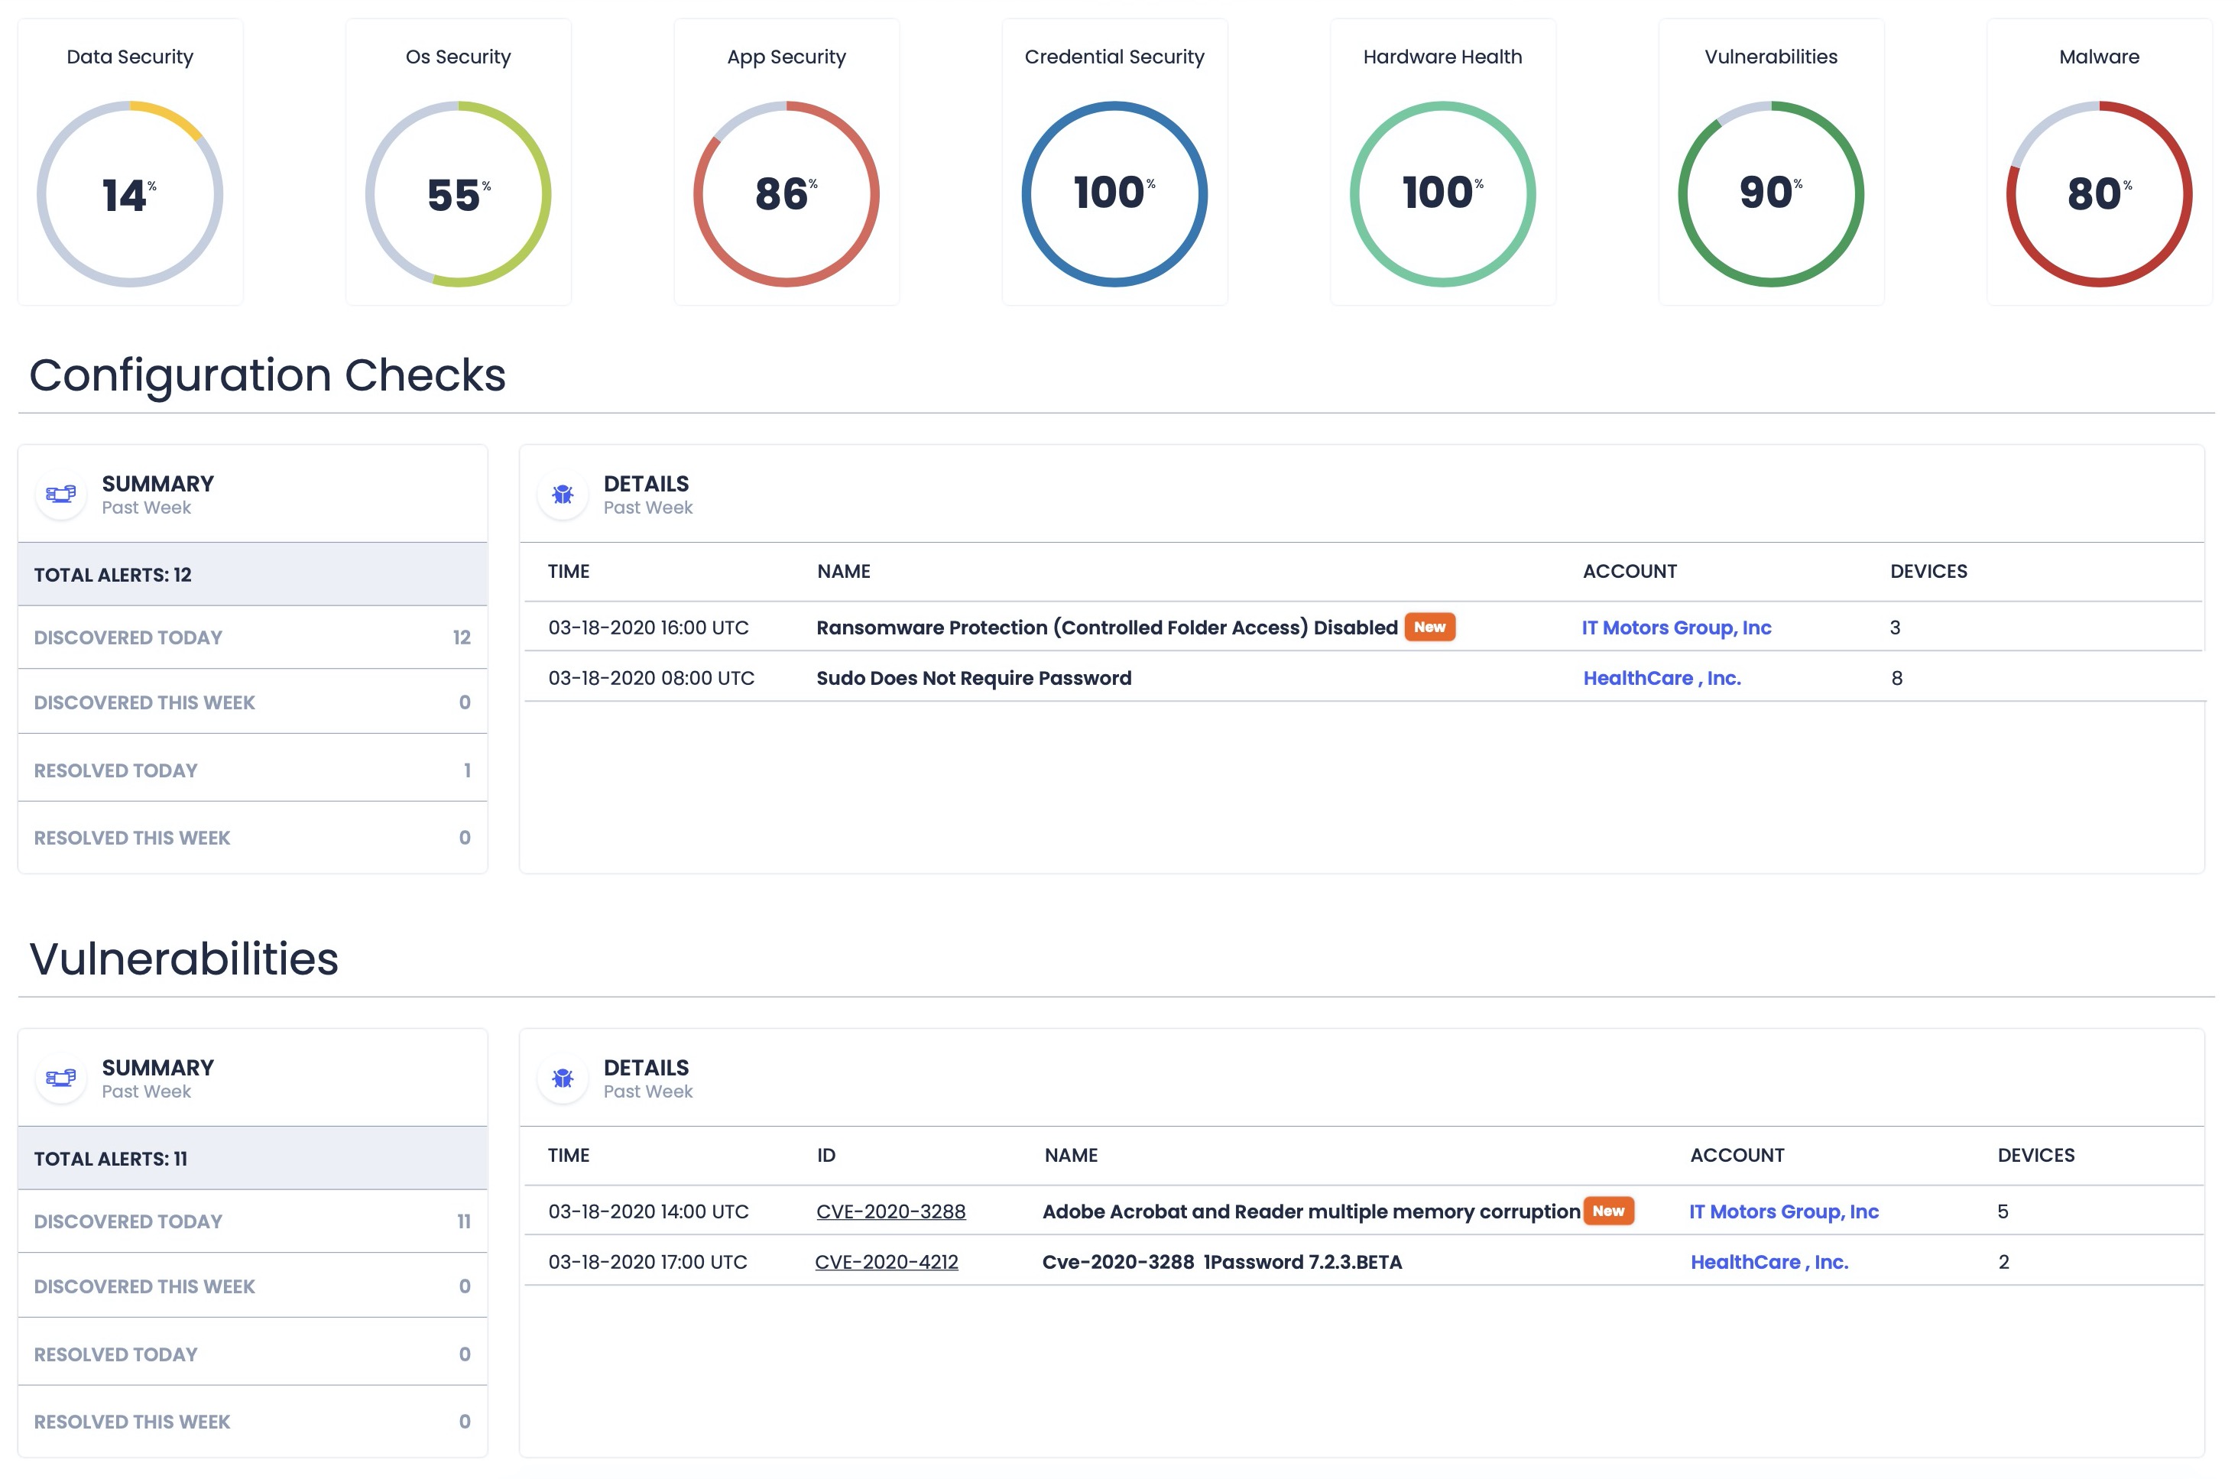Open the Data Security 14% gauge
2238x1479 pixels.
coord(130,193)
